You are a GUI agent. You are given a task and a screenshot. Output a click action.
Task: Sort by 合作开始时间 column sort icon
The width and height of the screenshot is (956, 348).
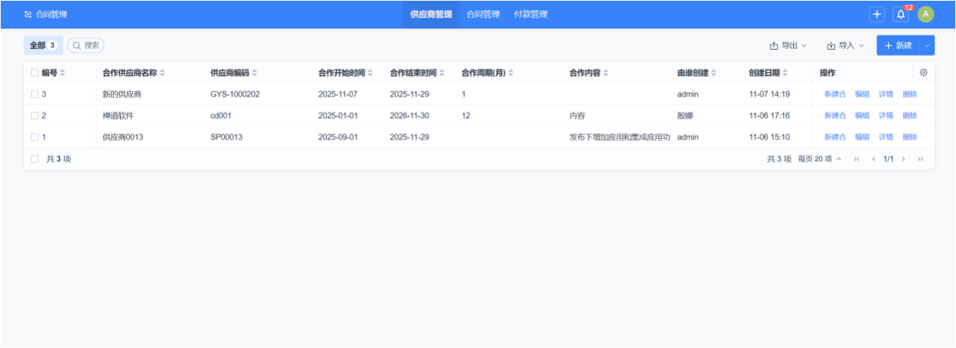coord(370,73)
